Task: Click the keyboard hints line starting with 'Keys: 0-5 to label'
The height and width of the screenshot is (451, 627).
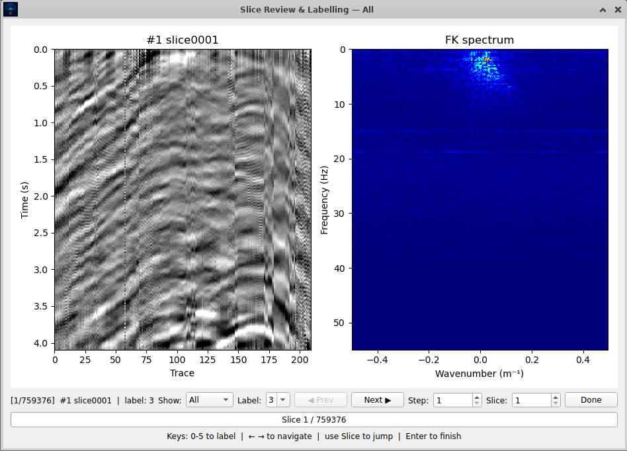Action: pyautogui.click(x=314, y=436)
